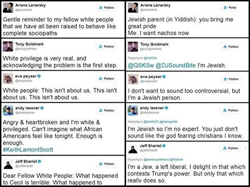
Task: Follow Jeff Sharlet on the Dear Fellow White People tweet
Action: (106, 163)
